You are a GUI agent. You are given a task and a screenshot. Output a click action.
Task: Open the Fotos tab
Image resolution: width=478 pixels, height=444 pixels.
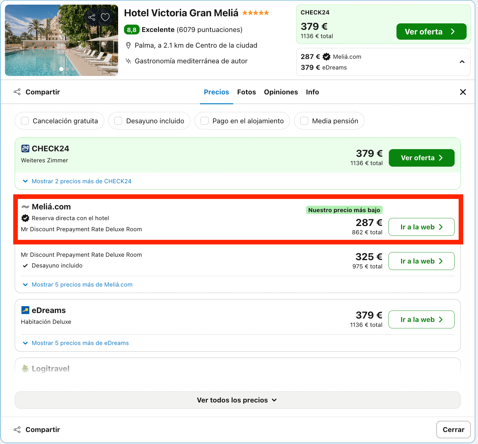point(246,92)
